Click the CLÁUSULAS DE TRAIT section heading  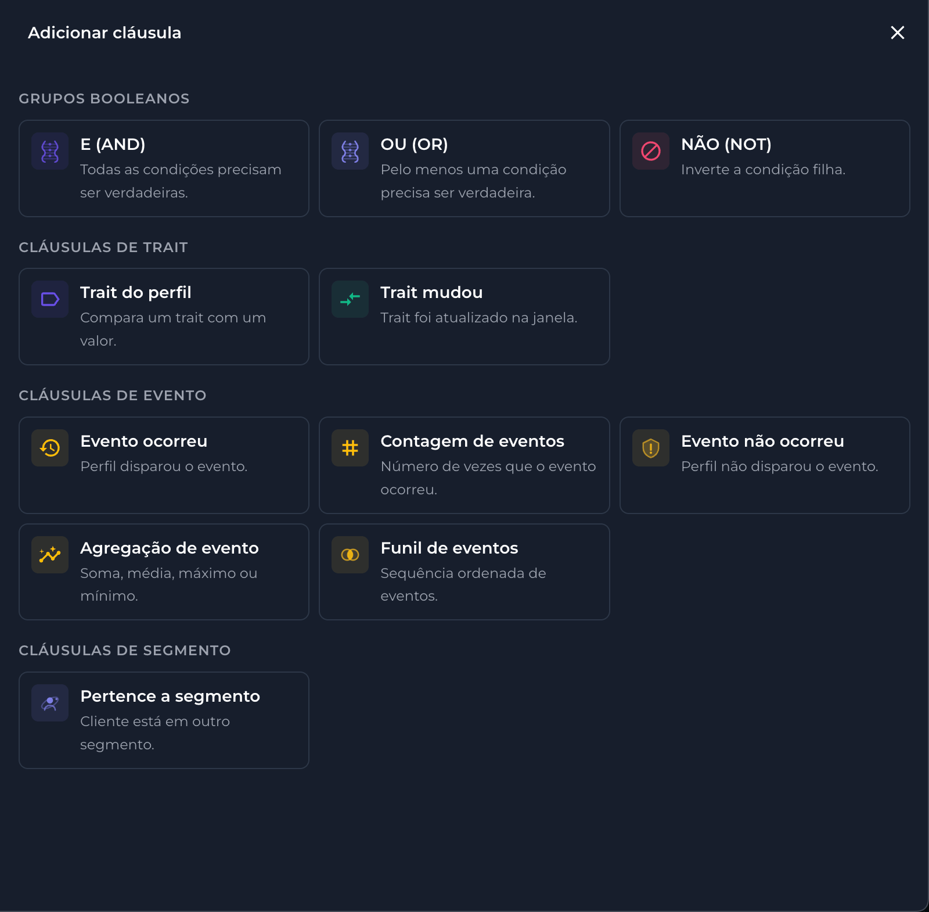(103, 247)
